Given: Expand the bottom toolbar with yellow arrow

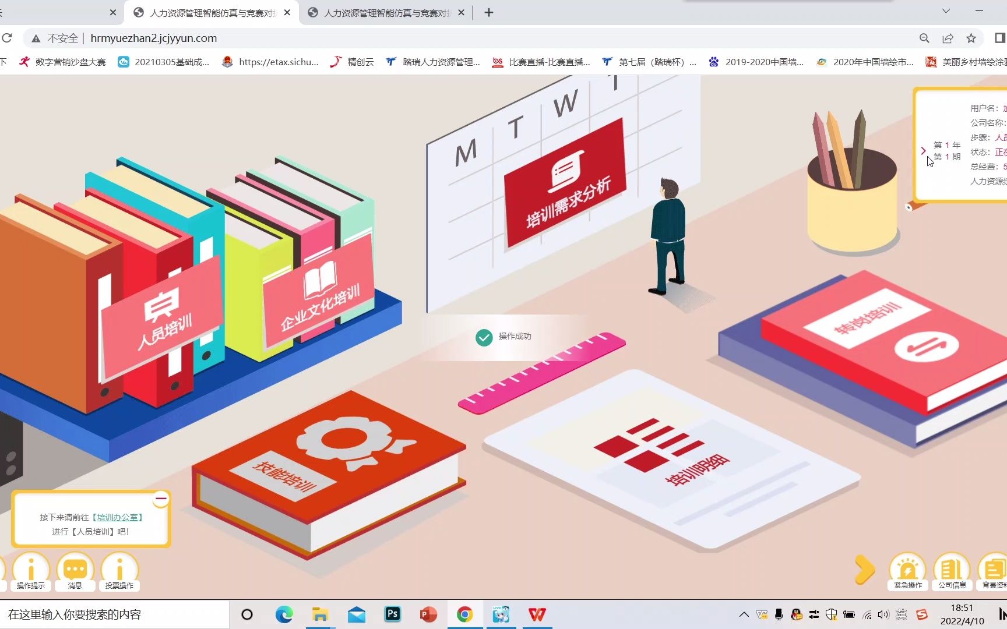Looking at the screenshot, I should pos(864,569).
